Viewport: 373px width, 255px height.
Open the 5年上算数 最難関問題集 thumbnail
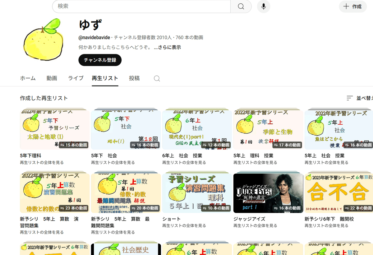click(x=126, y=192)
